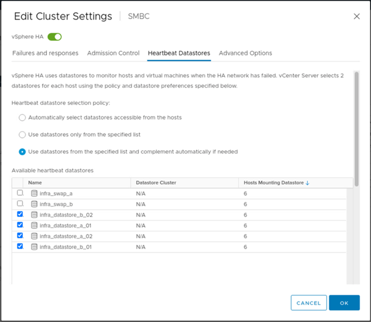Click the CANCEL button
Screen dimensions: 371x322
[x=308, y=303]
